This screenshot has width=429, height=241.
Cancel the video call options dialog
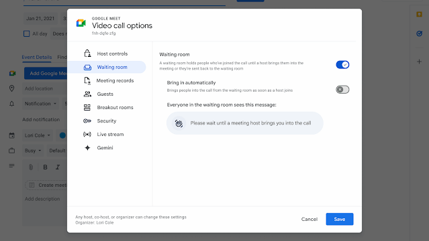pos(309,219)
